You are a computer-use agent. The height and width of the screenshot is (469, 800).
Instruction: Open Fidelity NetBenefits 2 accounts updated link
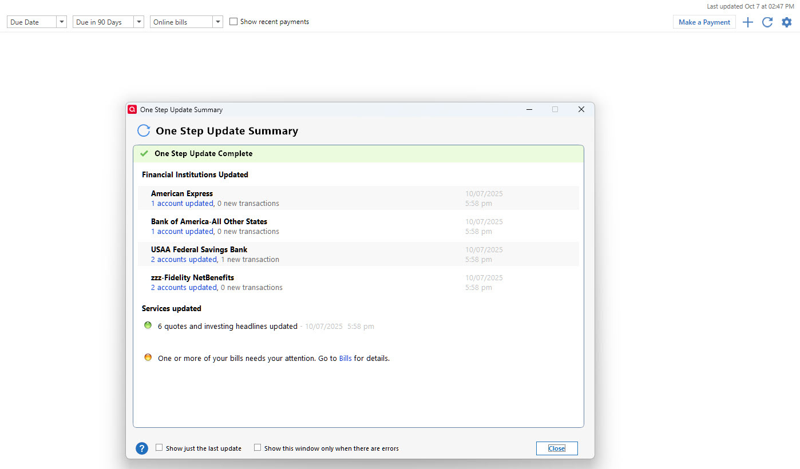click(184, 288)
